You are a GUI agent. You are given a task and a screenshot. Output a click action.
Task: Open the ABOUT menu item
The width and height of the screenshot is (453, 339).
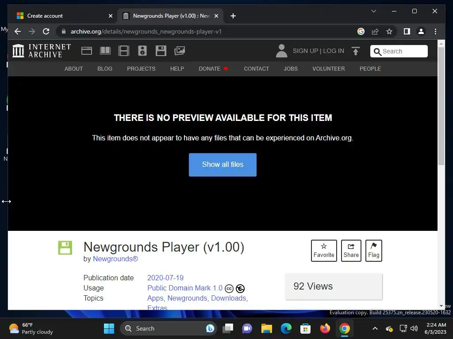[x=73, y=69]
